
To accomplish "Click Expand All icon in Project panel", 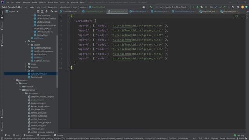I will click(x=42, y=12).
